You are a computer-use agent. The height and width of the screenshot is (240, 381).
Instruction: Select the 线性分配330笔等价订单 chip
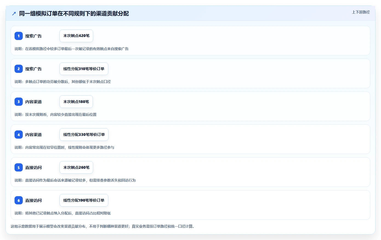tap(84, 135)
